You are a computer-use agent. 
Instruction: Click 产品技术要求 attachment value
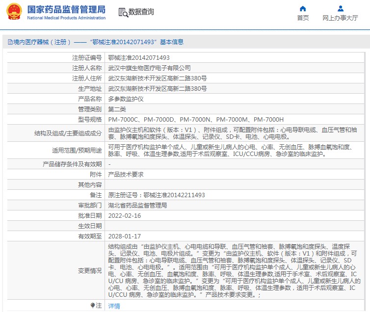click(126, 175)
